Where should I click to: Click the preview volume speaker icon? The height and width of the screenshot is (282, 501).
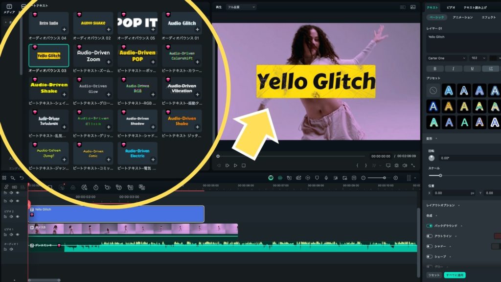pyautogui.click(x=404, y=165)
